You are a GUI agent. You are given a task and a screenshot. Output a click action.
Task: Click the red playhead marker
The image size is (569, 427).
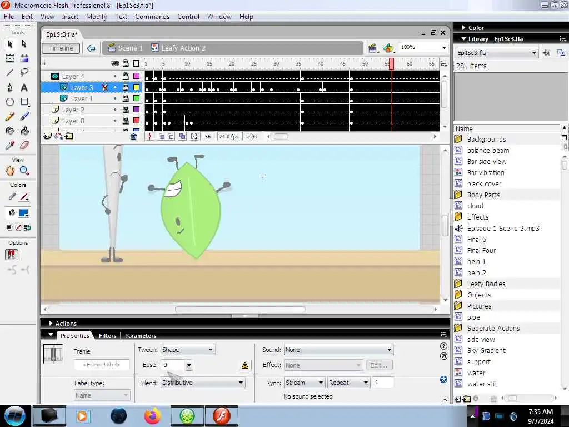click(391, 64)
